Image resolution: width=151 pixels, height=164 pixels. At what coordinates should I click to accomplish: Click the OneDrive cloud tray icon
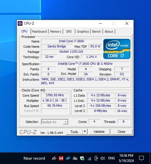click(x=75, y=159)
